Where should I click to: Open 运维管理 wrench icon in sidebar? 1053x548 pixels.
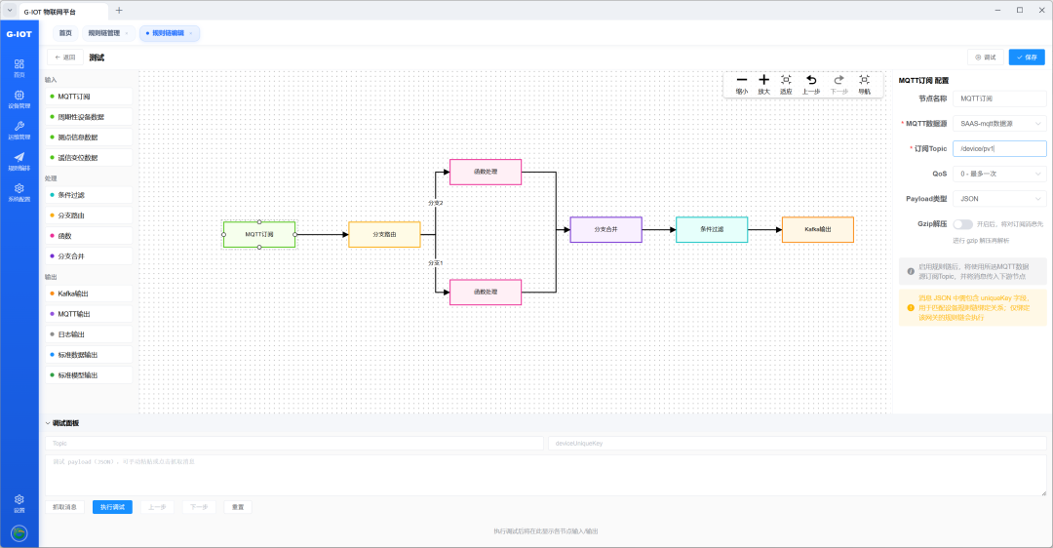(19, 131)
